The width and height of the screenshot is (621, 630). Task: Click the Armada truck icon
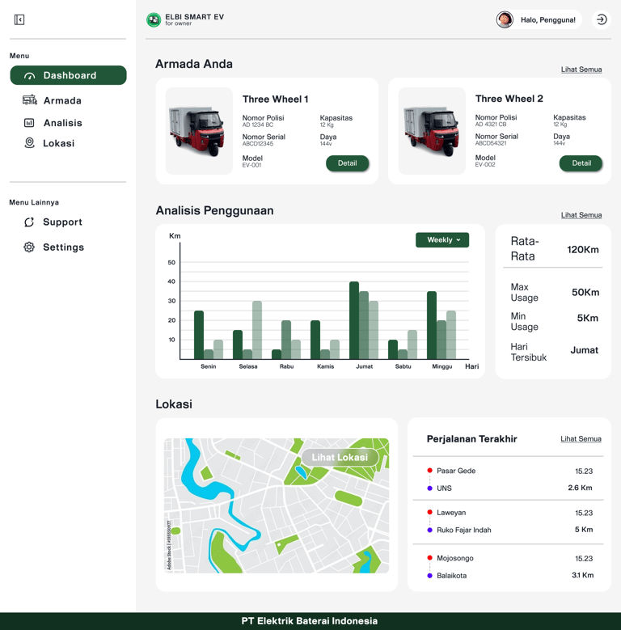click(x=30, y=100)
